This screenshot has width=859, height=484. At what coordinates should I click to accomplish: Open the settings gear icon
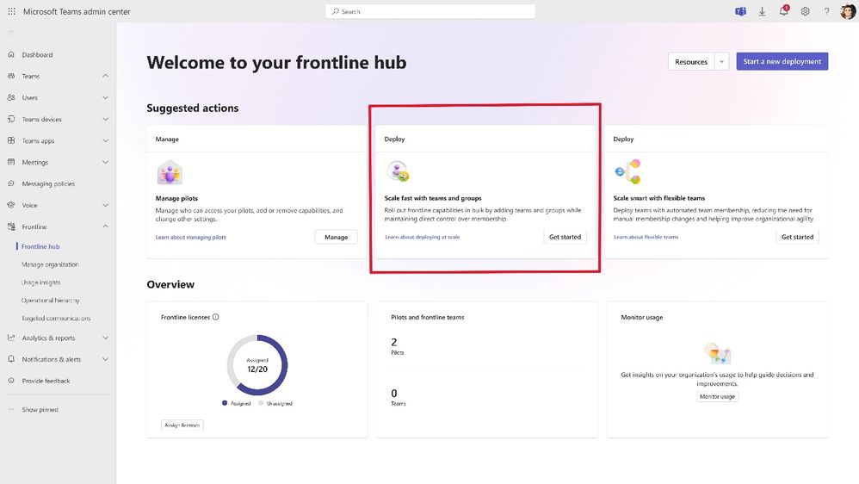pos(806,11)
